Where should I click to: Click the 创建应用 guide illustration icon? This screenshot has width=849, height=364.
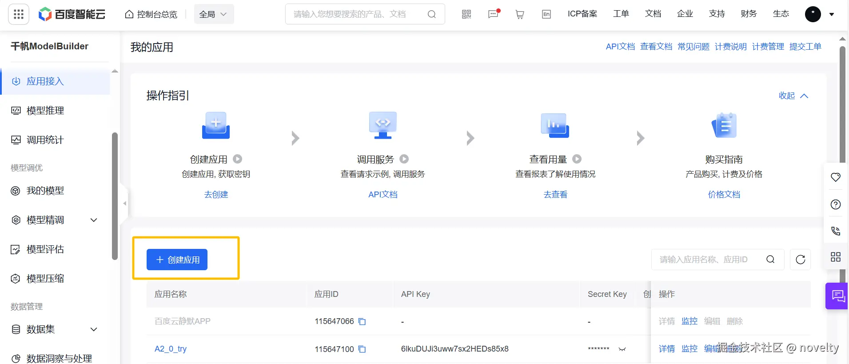216,125
